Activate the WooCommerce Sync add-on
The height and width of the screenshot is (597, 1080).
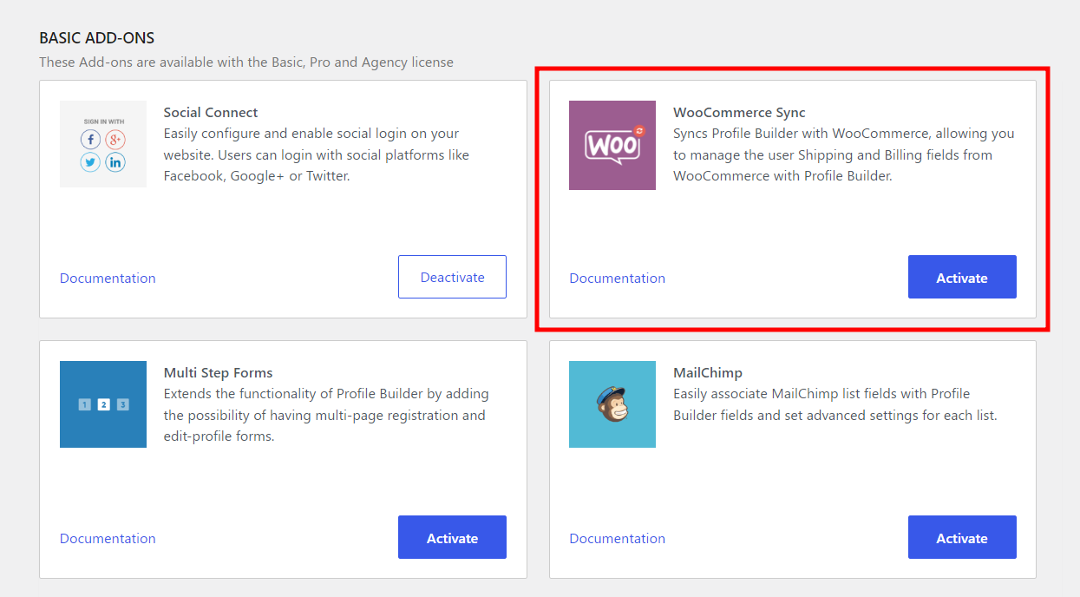click(x=961, y=278)
